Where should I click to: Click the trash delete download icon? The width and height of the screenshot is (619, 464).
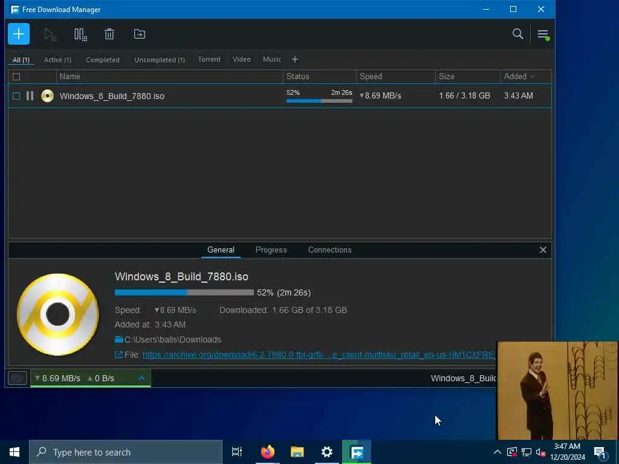pyautogui.click(x=109, y=34)
